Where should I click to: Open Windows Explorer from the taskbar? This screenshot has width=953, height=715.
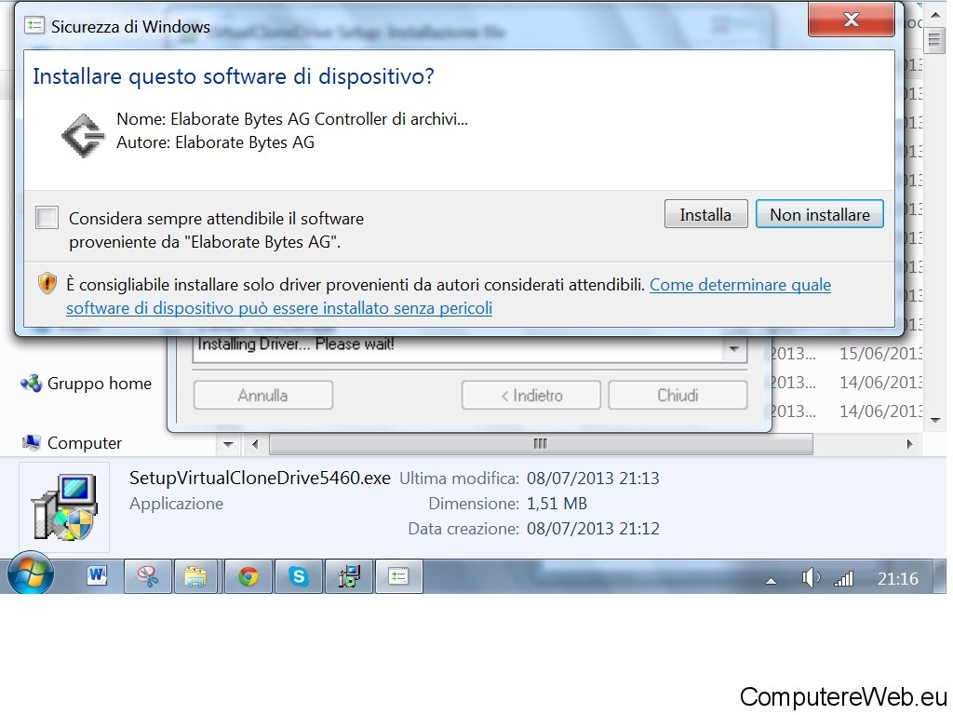(195, 575)
